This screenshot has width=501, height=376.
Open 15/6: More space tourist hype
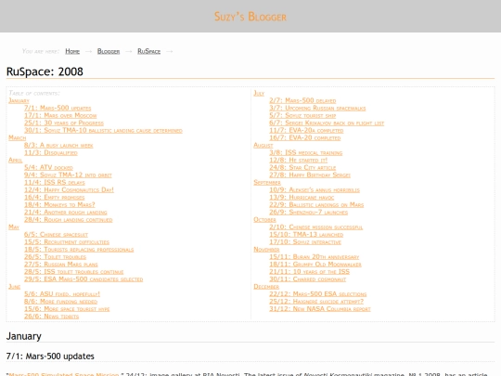click(67, 308)
